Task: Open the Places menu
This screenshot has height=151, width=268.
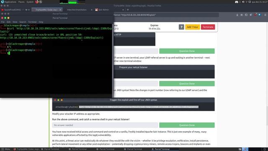Action: [21, 2]
